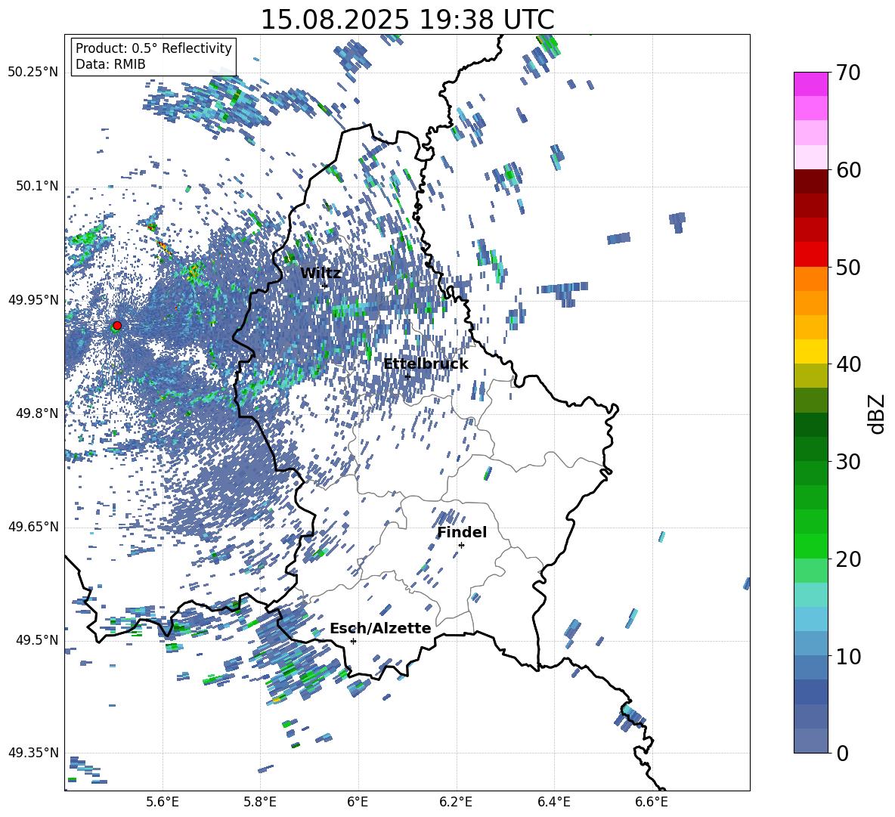Image resolution: width=895 pixels, height=817 pixels.
Task: Click the colorbar 10 tick label
Action: click(848, 656)
